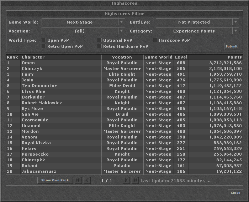Toggle the Hardcore PvP checkbox
Screen dimensions: 249x202
155,40
